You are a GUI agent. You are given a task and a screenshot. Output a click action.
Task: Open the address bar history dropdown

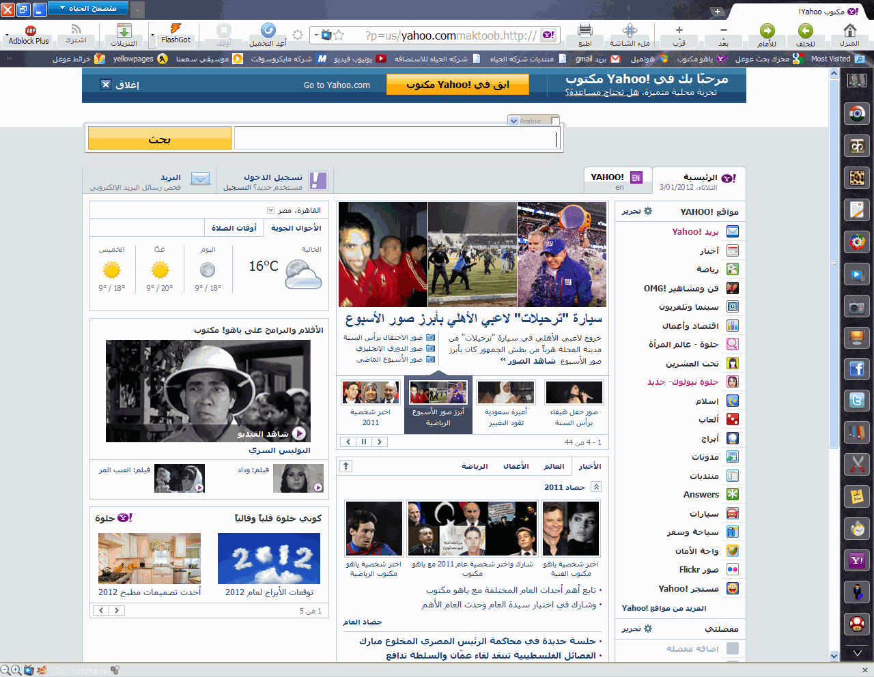coord(316,35)
